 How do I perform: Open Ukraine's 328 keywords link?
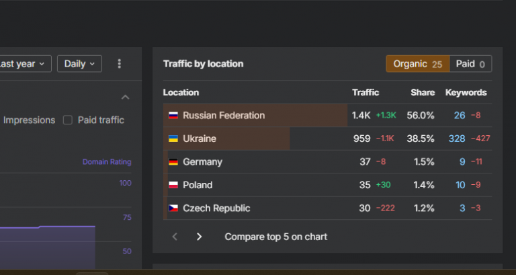[x=457, y=139]
